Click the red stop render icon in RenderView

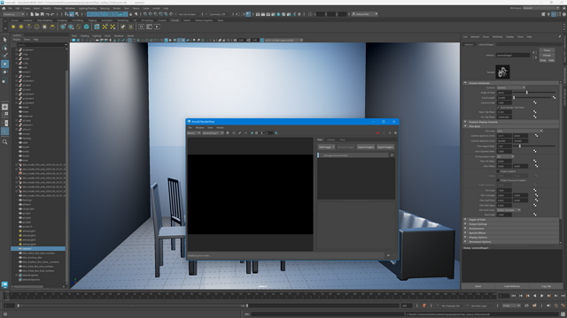click(x=377, y=133)
